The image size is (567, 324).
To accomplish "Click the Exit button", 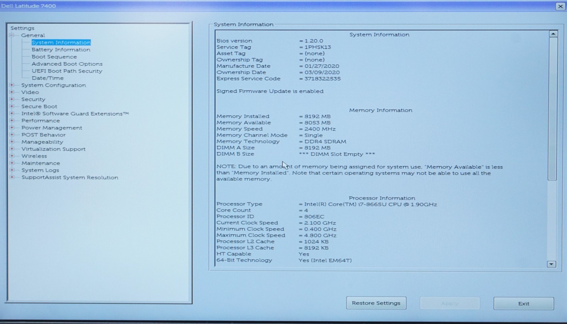I will pyautogui.click(x=523, y=303).
